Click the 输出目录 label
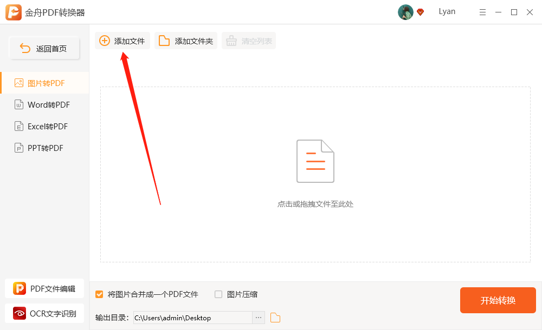The width and height of the screenshot is (542, 330). tap(112, 318)
